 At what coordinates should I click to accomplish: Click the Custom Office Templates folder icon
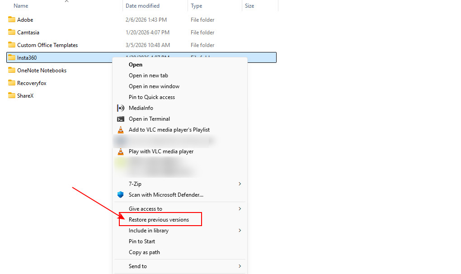(12, 45)
